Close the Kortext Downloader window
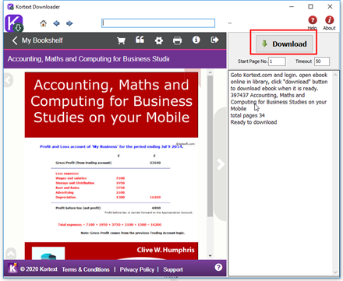This screenshot has width=343, height=281. [330, 6]
